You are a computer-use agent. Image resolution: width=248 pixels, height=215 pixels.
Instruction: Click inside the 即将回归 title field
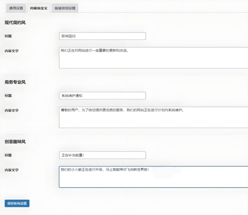pyautogui.click(x=102, y=36)
